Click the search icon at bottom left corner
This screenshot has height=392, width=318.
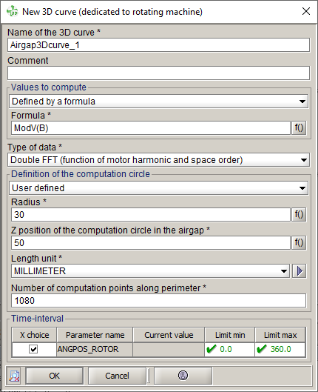coord(14,376)
